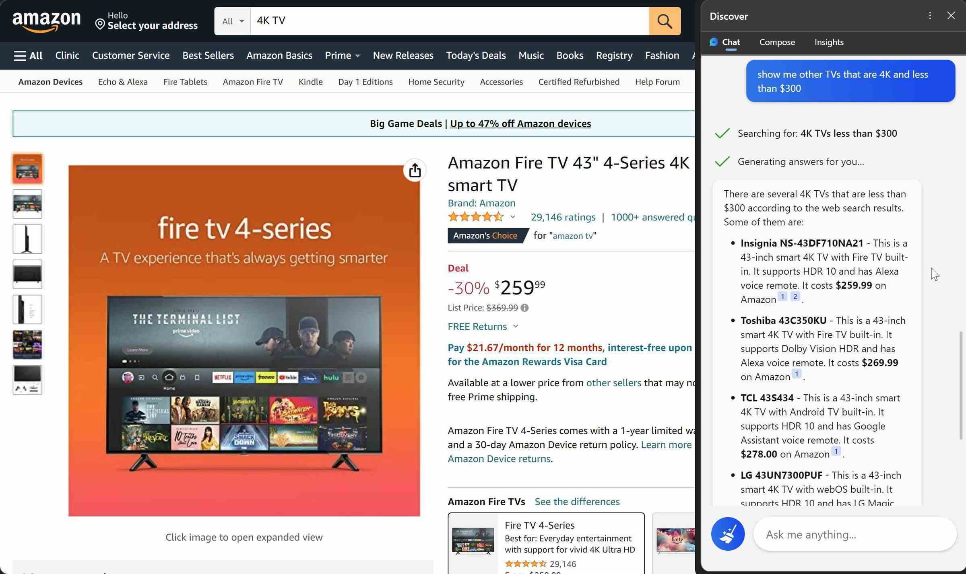Click the Discover panel close icon
The image size is (966, 574).
point(951,15)
